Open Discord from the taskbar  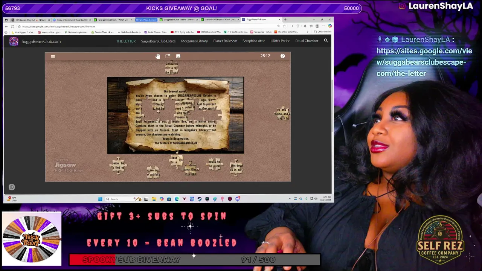pyautogui.click(x=238, y=199)
